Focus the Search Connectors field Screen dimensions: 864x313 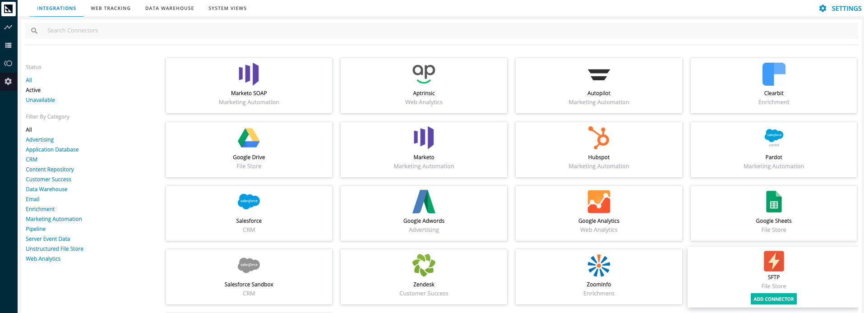441,31
